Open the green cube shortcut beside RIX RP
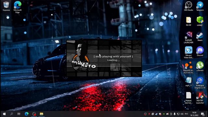 pos(200,21)
